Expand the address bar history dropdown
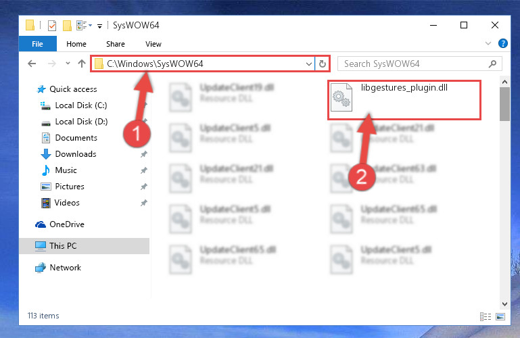The image size is (520, 338). pos(309,64)
